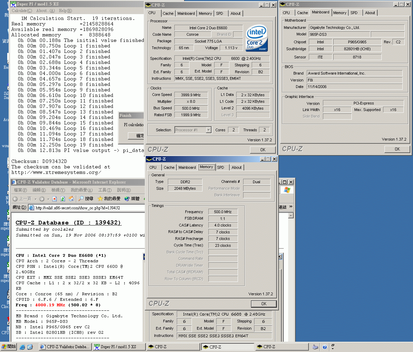Open the Start (開始) button
Screen dimensions: 413x352
pos(9,346)
